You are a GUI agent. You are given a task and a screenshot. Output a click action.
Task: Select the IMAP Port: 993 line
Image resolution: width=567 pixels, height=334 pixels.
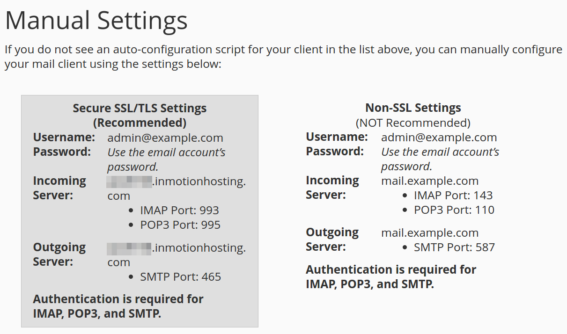coord(179,211)
